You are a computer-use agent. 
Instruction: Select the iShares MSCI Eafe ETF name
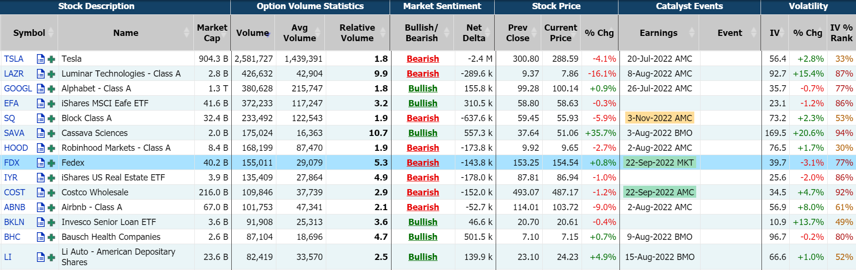(105, 103)
